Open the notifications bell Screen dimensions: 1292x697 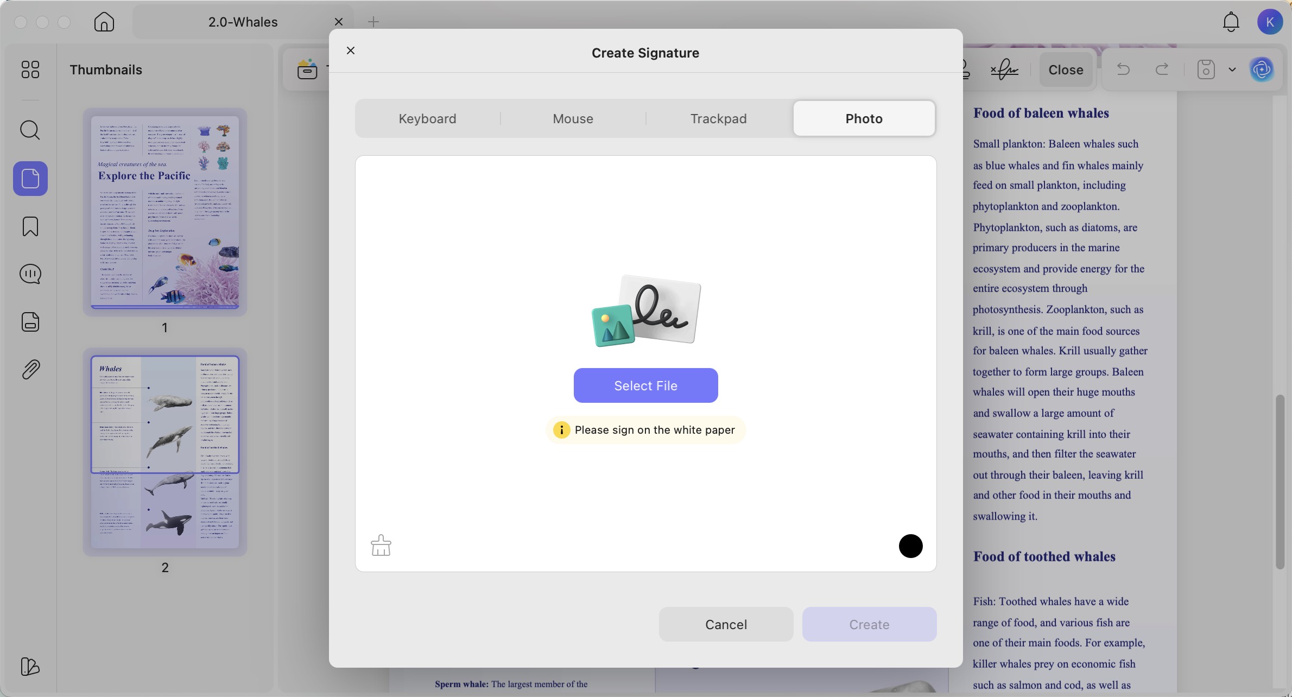pyautogui.click(x=1231, y=22)
